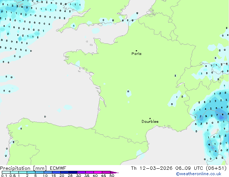Image resolution: width=229 pixels, height=177 pixels.
Task: Click the '40' legend value
Action: click(95, 176)
